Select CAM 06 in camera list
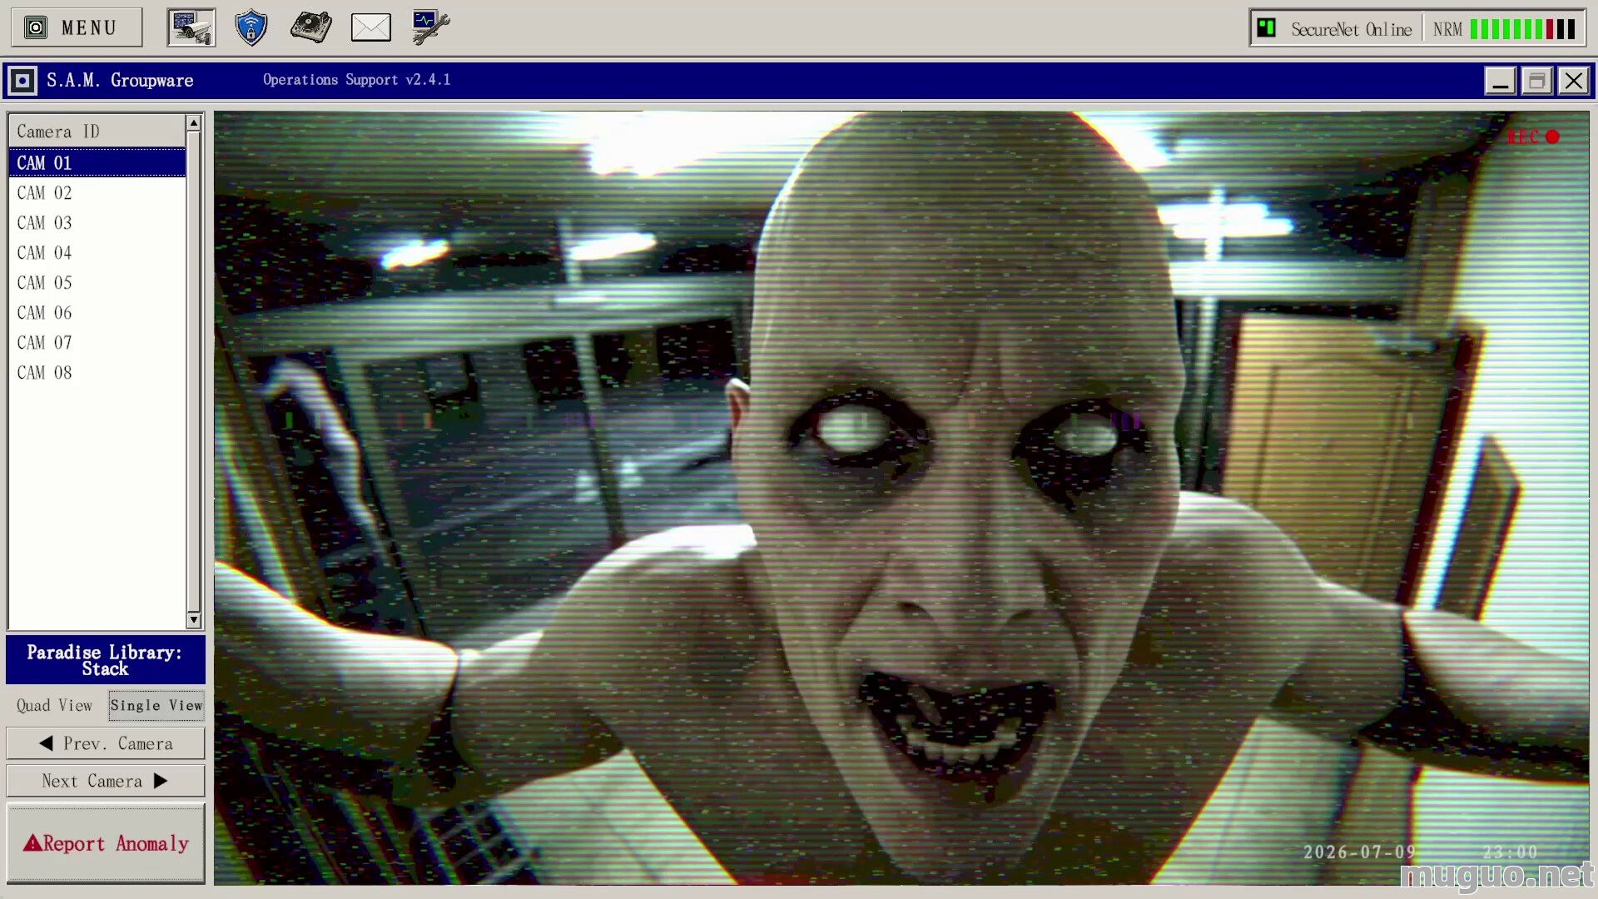Screen dimensions: 1598x899 click(97, 312)
